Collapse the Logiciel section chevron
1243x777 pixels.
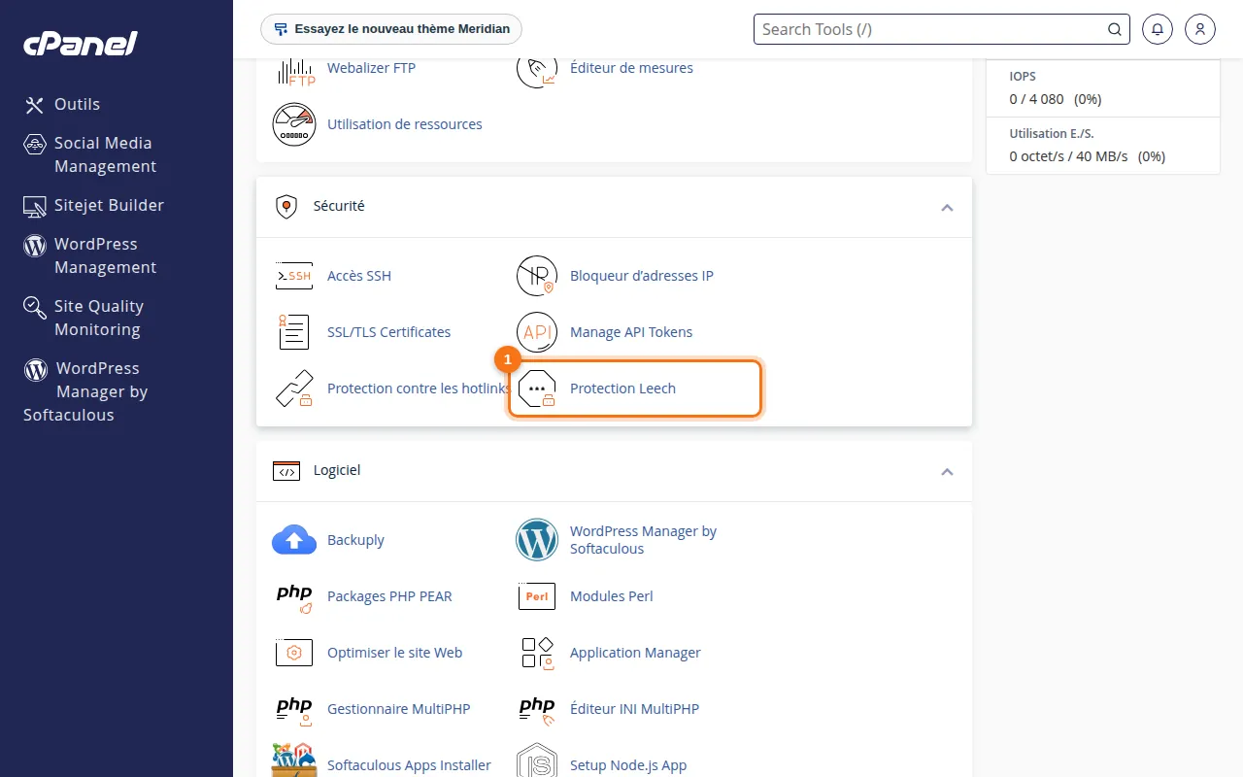[947, 472]
